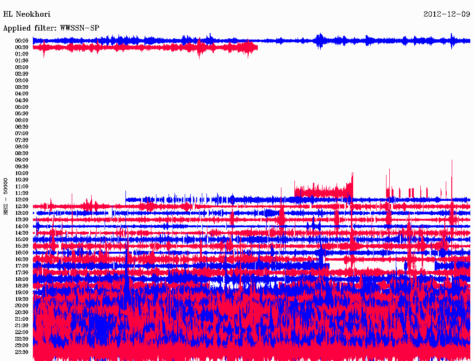Select the 06:30 time label

22,127
